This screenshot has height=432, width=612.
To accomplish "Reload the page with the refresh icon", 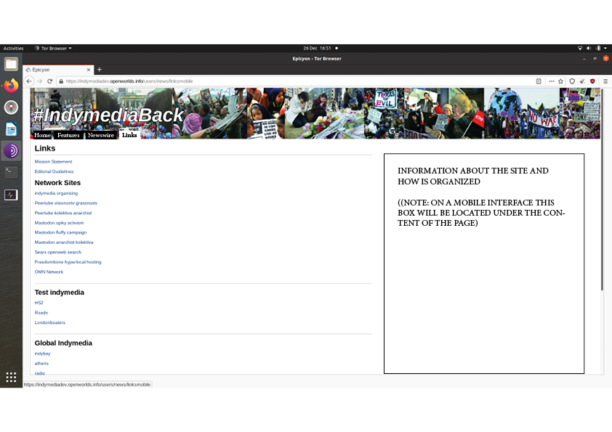I will 49,81.
